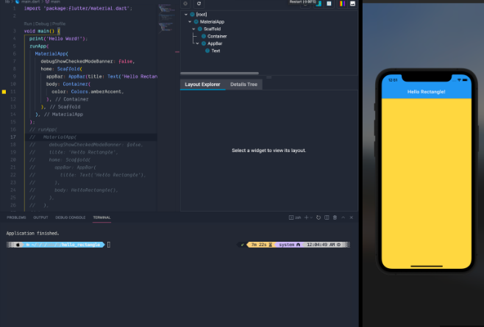The width and height of the screenshot is (484, 327).
Task: Select Text widget in the tree
Action: tap(216, 51)
